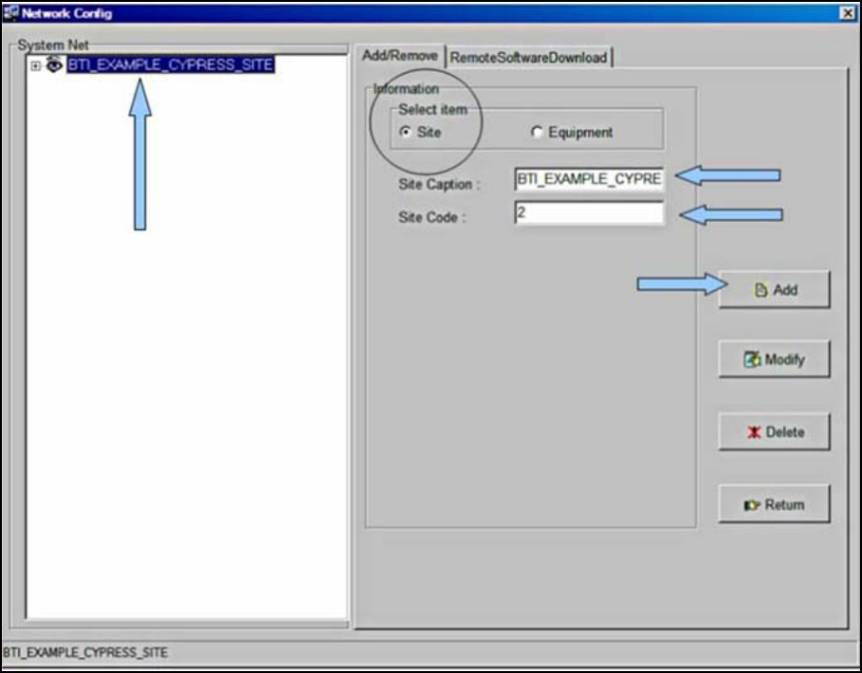Click the Site Code label
Screen dimensions: 862x673
tap(432, 218)
